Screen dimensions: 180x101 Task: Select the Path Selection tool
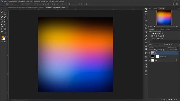pyautogui.click(x=2, y=29)
